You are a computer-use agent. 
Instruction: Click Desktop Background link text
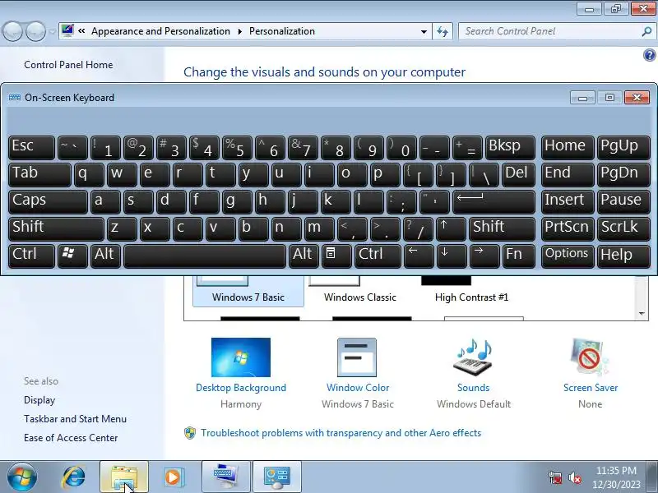pos(241,387)
